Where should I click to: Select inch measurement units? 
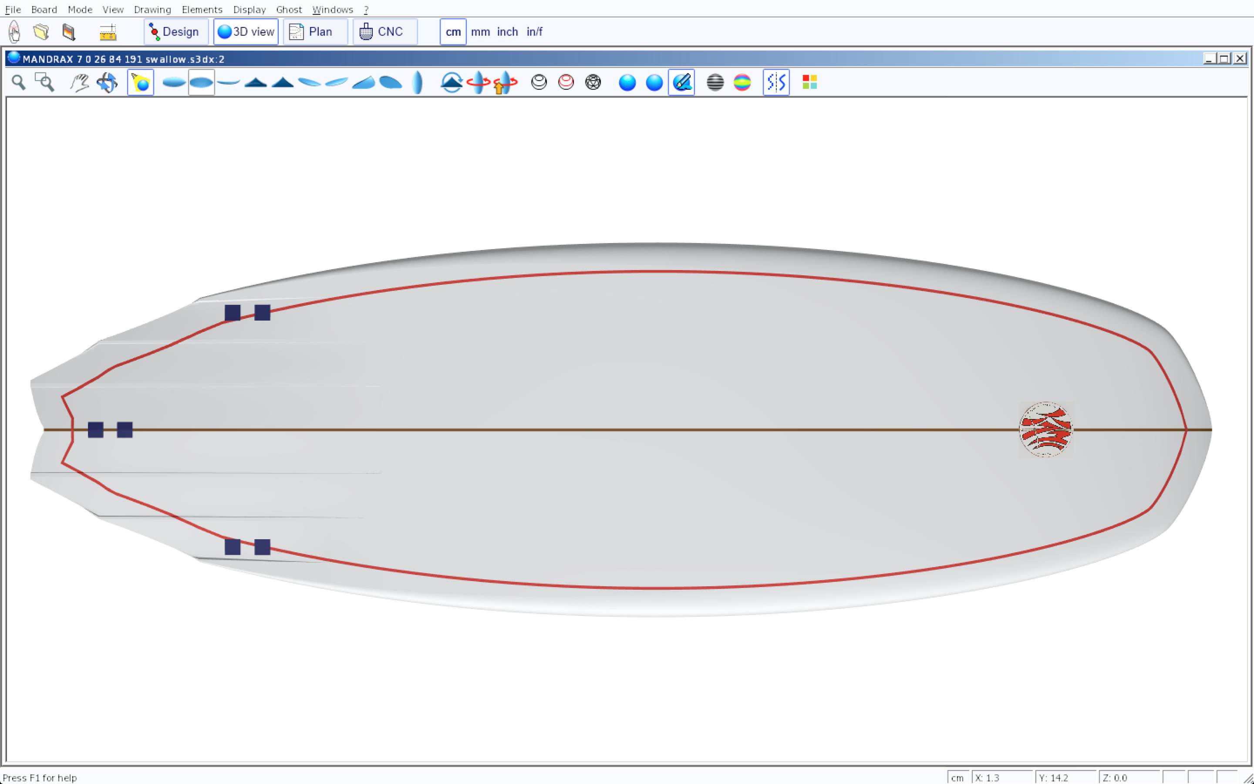(507, 32)
